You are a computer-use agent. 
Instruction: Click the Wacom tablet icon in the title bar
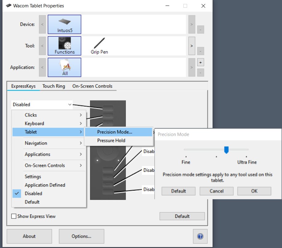pos(9,6)
